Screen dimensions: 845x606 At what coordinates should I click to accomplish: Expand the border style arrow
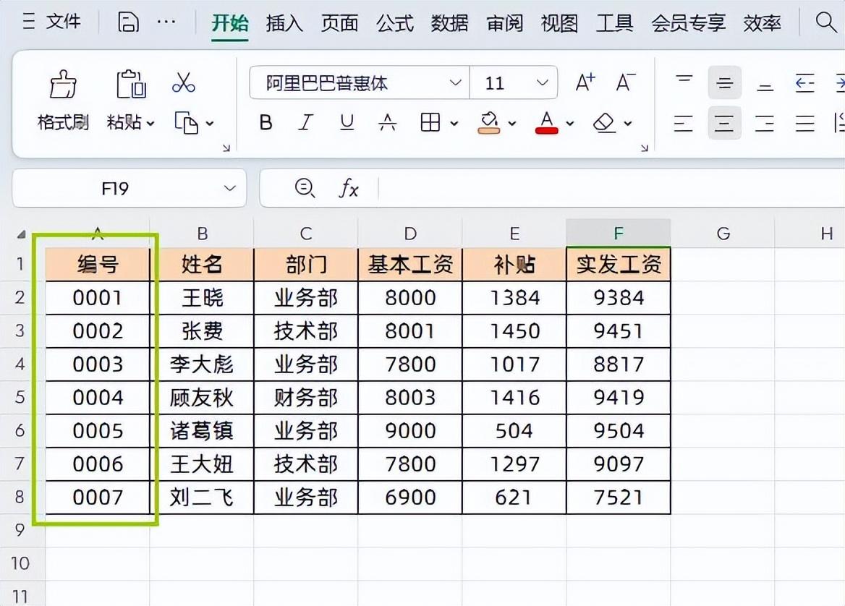(454, 124)
